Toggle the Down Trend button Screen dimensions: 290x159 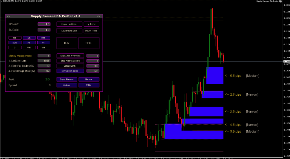point(91,31)
